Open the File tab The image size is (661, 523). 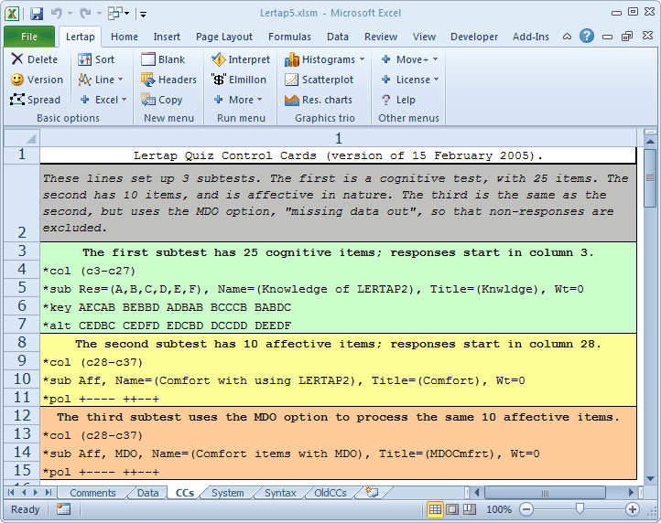pyautogui.click(x=29, y=37)
